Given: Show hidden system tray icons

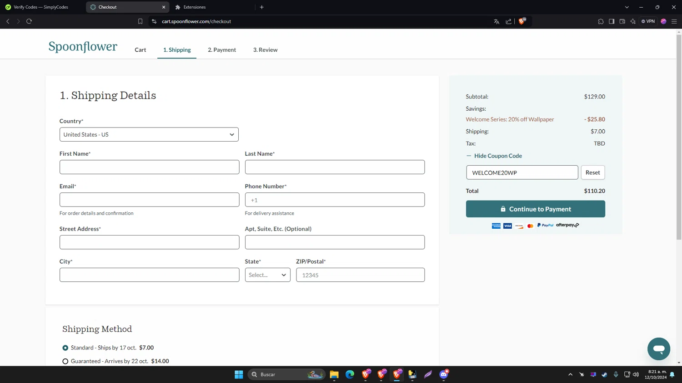Looking at the screenshot, I should (x=570, y=374).
